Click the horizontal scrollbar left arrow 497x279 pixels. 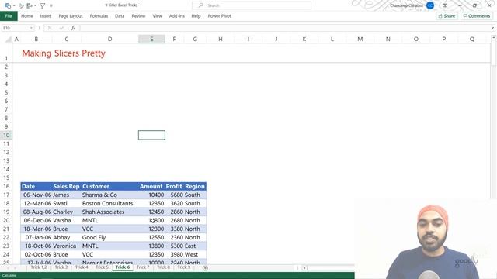304,268
